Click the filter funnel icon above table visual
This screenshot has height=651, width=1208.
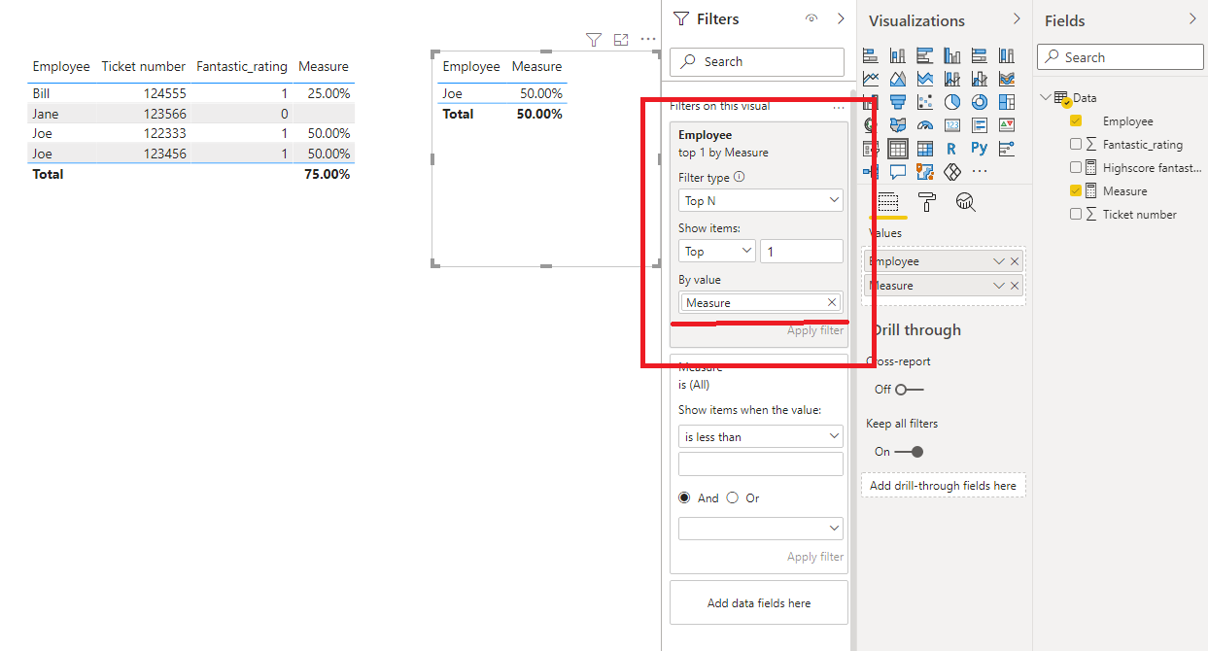(x=594, y=40)
